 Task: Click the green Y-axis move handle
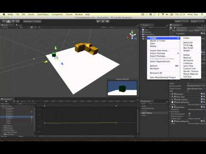pyautogui.click(x=56, y=48)
